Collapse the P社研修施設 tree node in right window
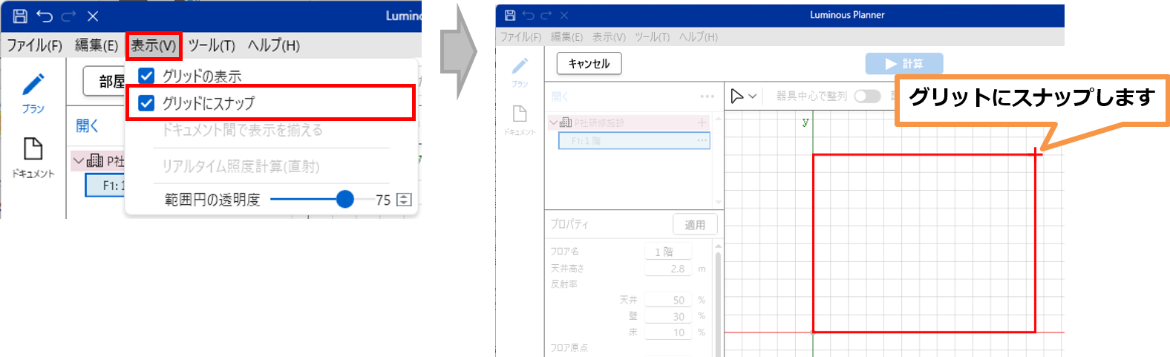Screen dimensions: 1170x357 [x=553, y=122]
